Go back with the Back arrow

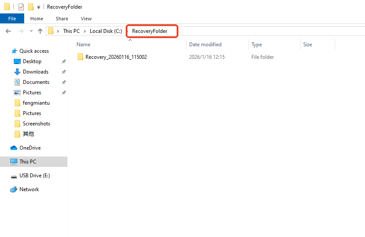click(8, 31)
